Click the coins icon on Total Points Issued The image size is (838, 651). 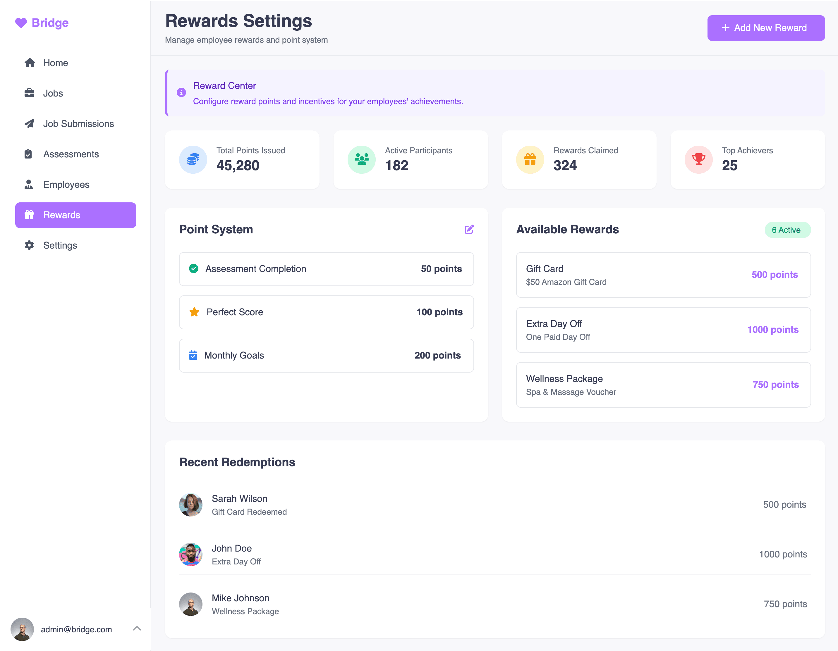point(193,159)
